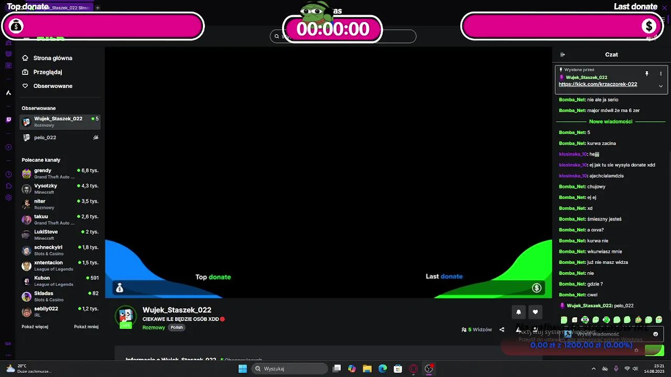Pick the party-hat emote in emote row
Viewport: 671px width, 377px height.
[638, 319]
